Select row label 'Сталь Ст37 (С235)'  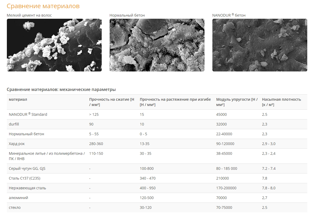coord(25,178)
